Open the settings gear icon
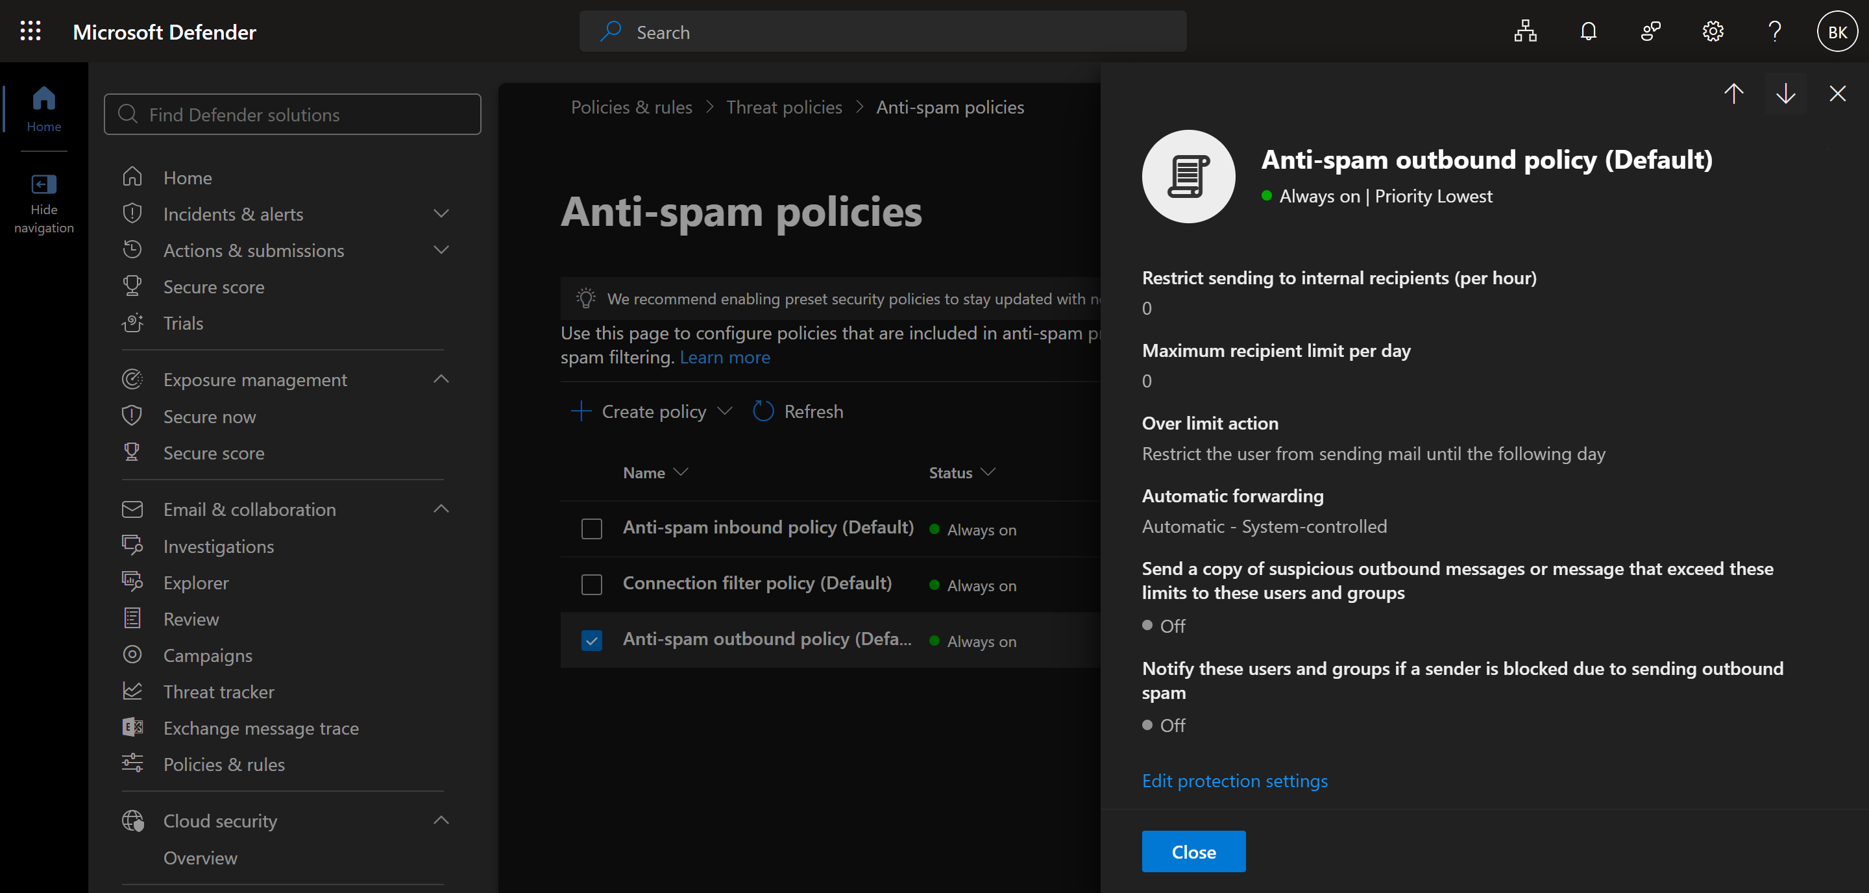 click(1713, 31)
